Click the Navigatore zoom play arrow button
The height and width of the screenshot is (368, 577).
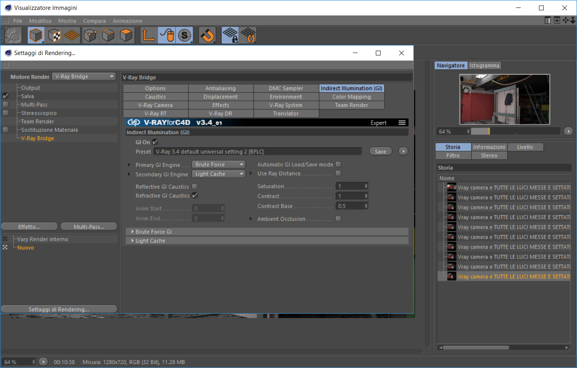coord(568,131)
